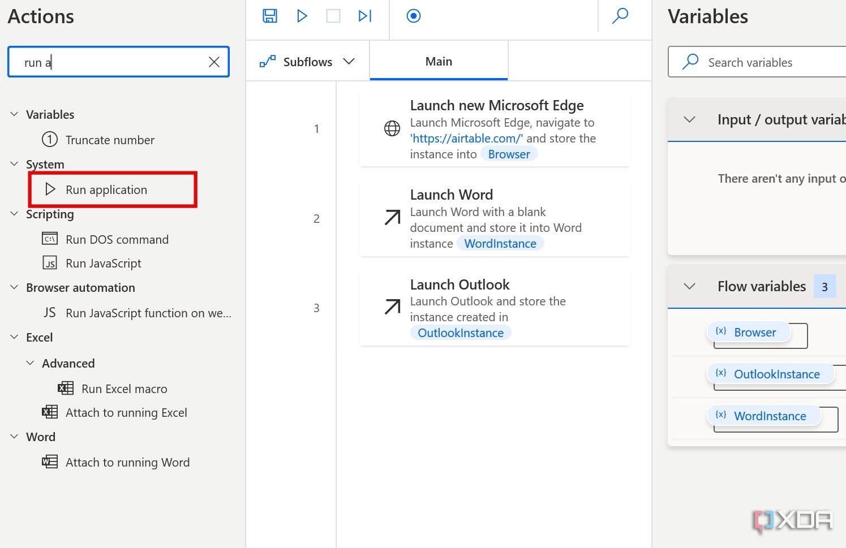The width and height of the screenshot is (846, 548).
Task: Select OutlookInstance in Flow variables list
Action: [x=771, y=374]
